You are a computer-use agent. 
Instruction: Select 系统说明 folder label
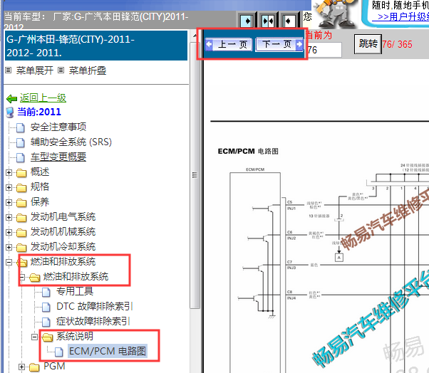pyautogui.click(x=75, y=336)
